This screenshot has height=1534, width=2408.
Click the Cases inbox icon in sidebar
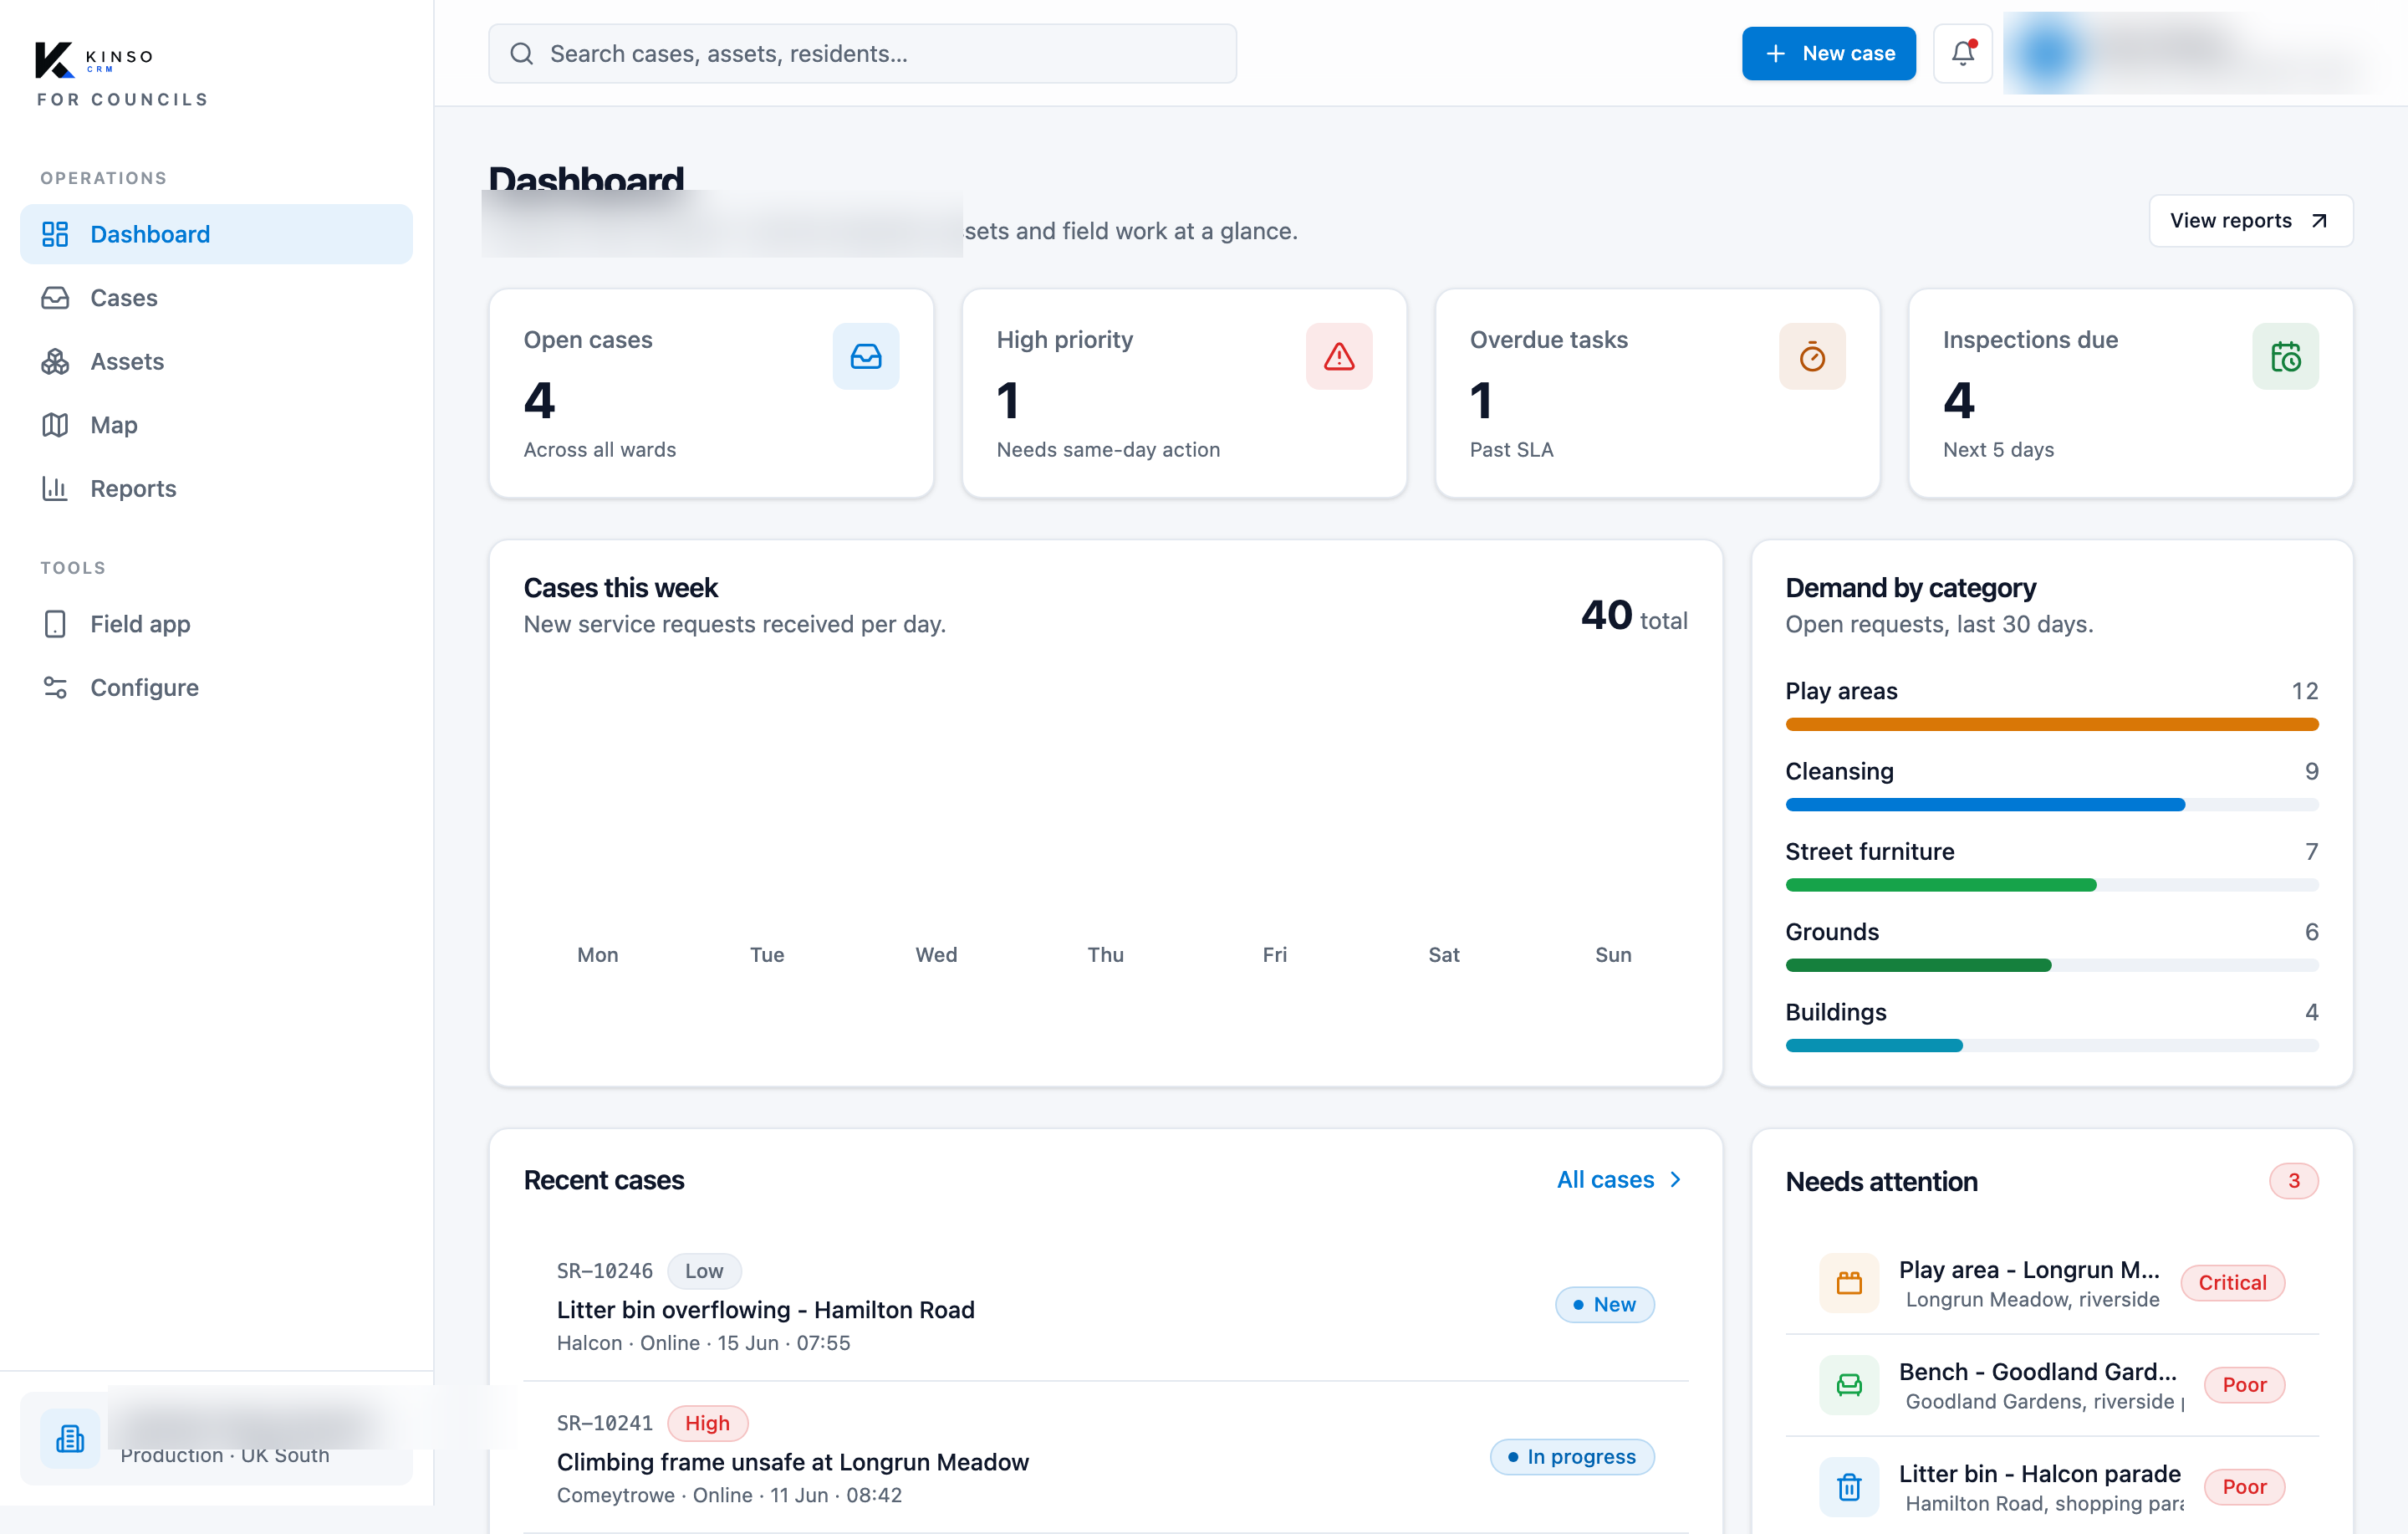55,299
